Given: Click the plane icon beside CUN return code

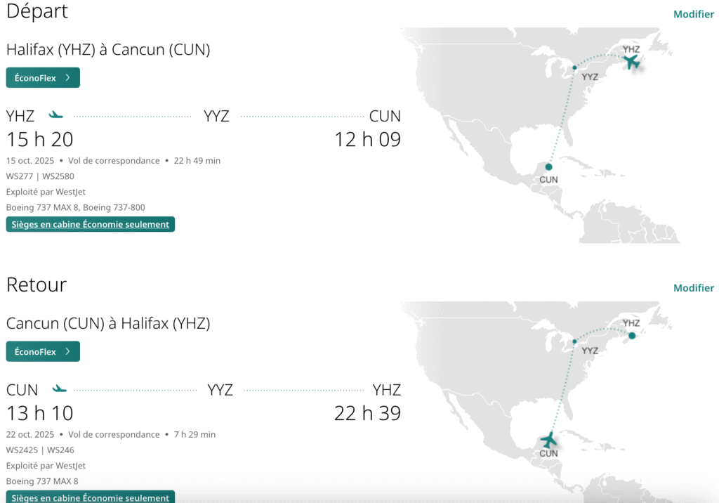Looking at the screenshot, I should pyautogui.click(x=60, y=388).
